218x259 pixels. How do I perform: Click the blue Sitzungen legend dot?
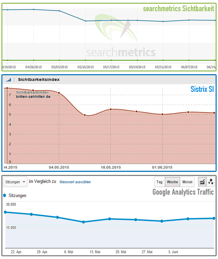[5, 195]
